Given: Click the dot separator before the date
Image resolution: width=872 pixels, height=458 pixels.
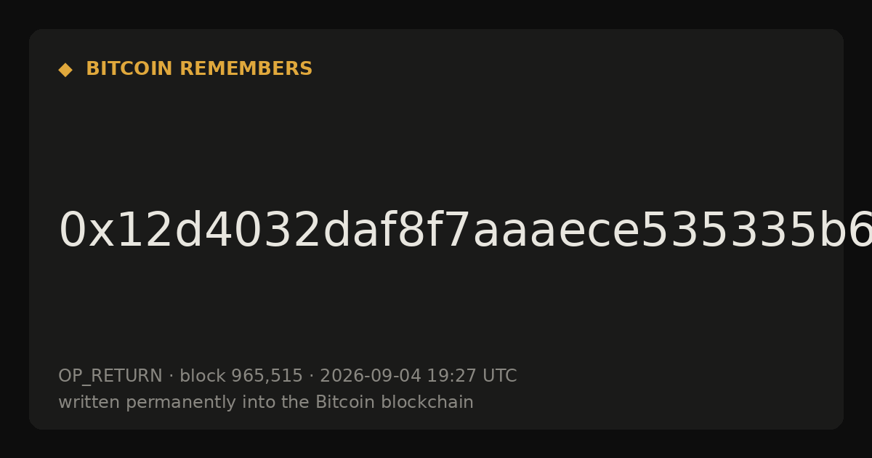Looking at the screenshot, I should (311, 377).
